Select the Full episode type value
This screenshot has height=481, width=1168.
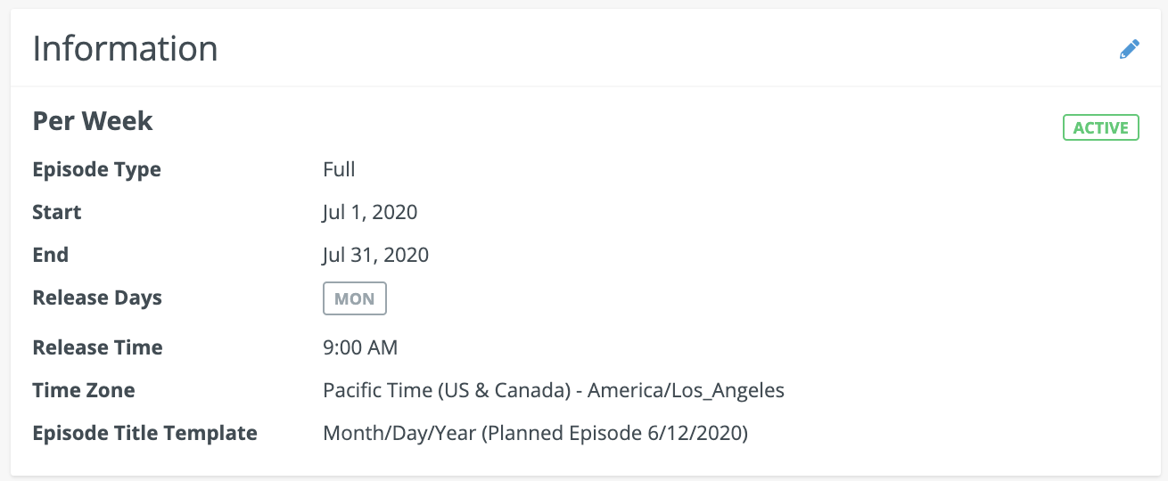coord(339,169)
